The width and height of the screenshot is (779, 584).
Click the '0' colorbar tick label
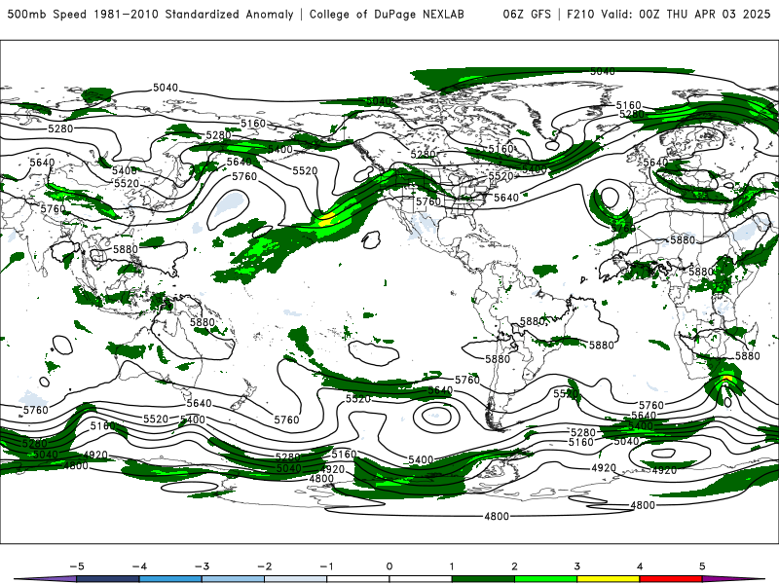(x=389, y=566)
